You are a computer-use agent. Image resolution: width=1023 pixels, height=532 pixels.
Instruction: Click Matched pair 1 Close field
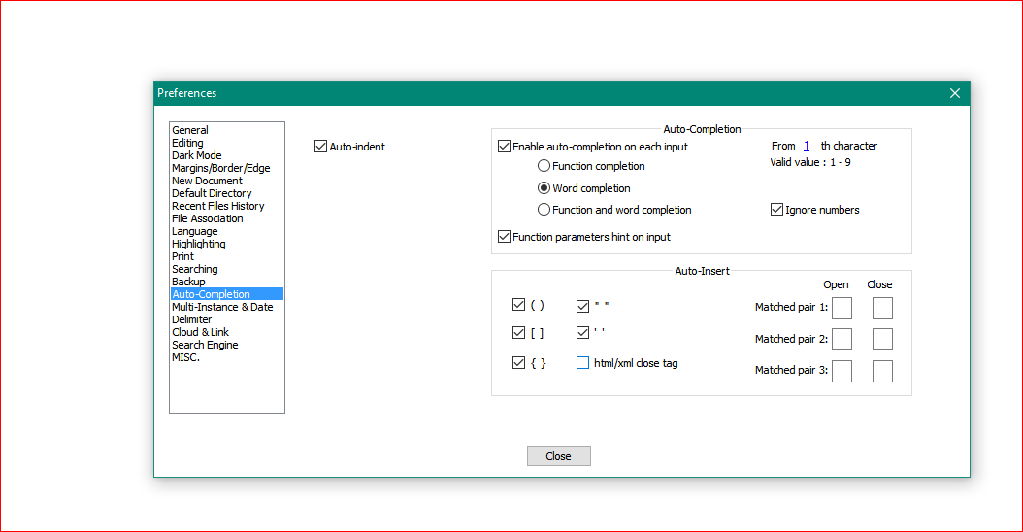coord(882,308)
